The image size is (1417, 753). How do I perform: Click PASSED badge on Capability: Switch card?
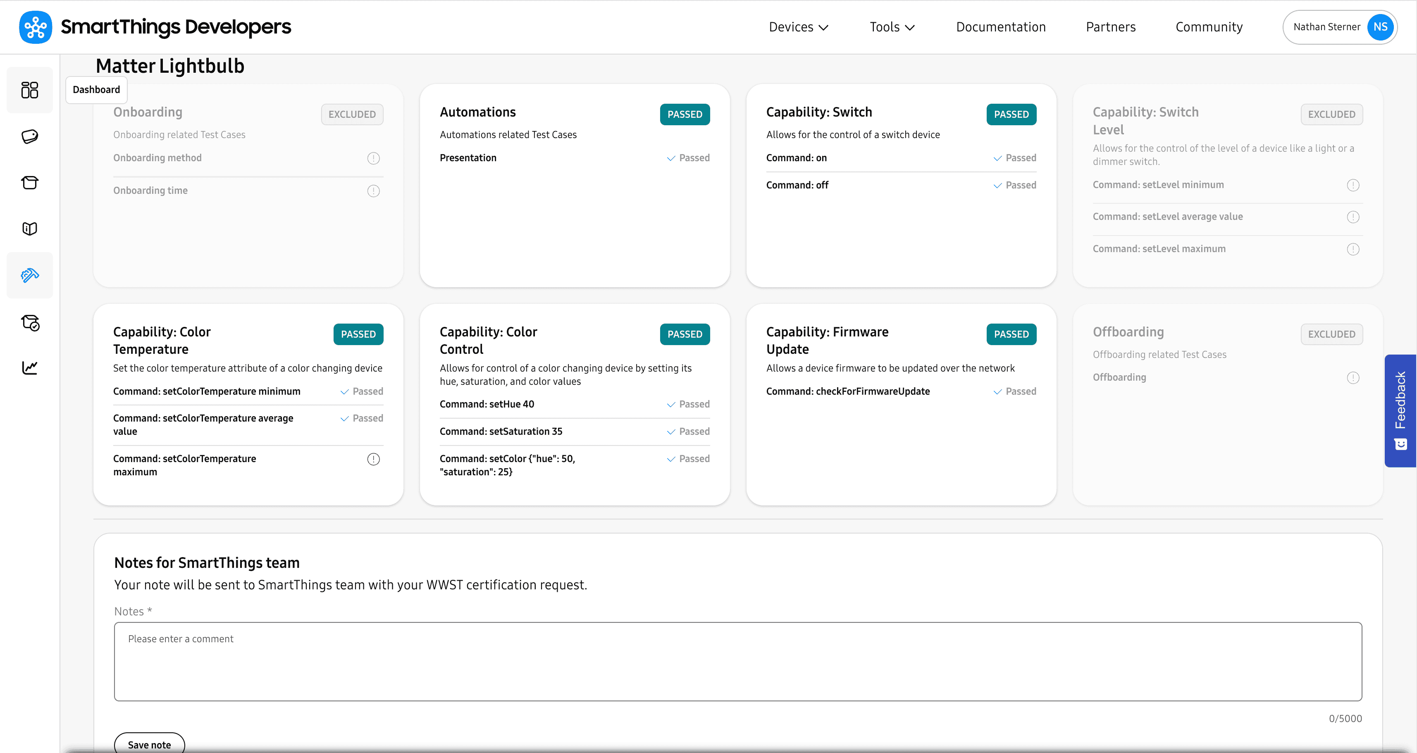tap(1011, 114)
